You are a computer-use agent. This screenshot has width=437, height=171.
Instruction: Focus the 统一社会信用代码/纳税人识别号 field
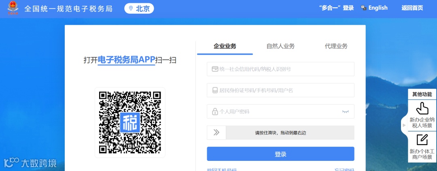[x=280, y=69]
